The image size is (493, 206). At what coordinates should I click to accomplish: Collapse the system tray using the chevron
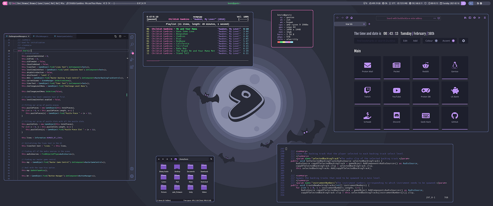click(471, 3)
